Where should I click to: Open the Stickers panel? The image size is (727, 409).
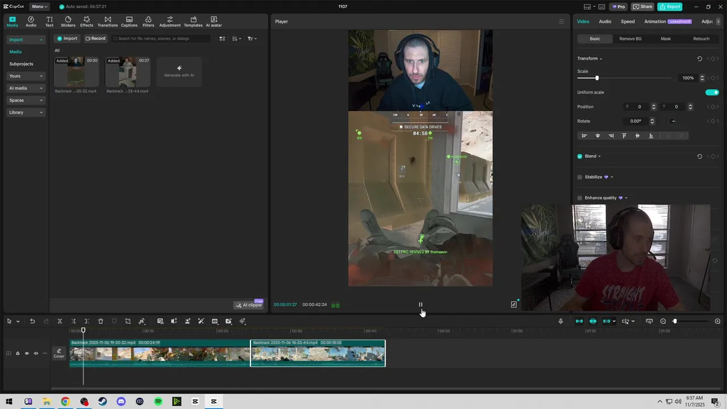[x=68, y=22]
